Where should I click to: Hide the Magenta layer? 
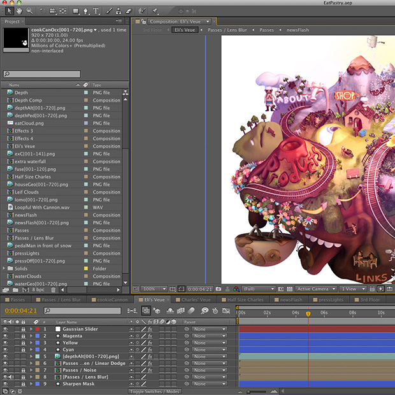pyautogui.click(x=5, y=336)
